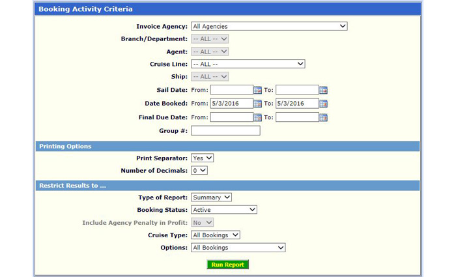456x277 pixels.
Task: Open calendar for Date Booked From
Action: 257,104
